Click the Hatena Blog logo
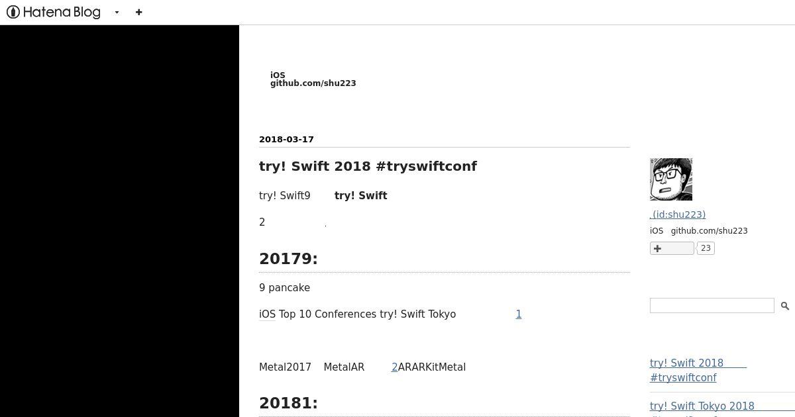Image resolution: width=795 pixels, height=417 pixels. (x=53, y=12)
